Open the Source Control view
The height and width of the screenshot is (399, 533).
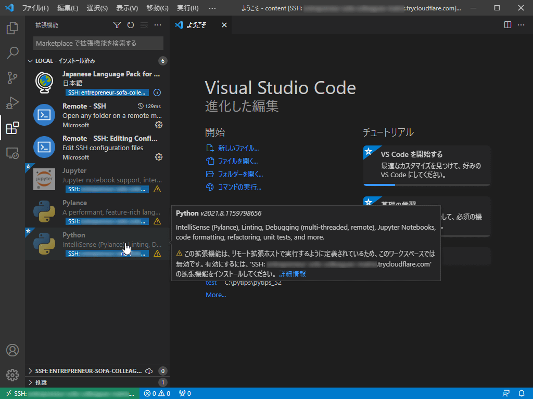point(12,78)
